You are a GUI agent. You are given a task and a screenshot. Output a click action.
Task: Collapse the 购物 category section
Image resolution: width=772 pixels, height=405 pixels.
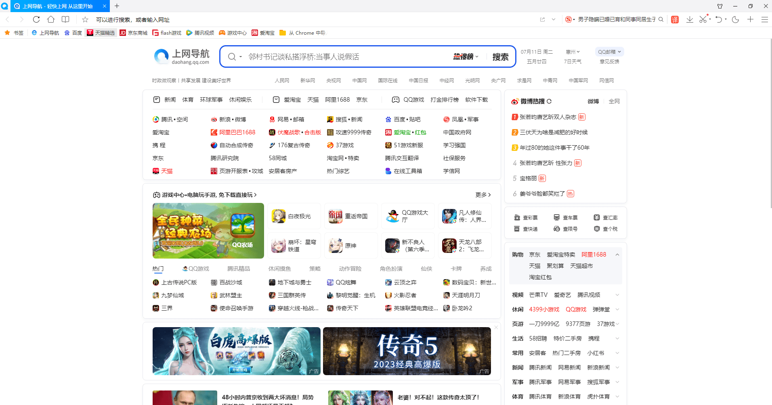point(617,255)
